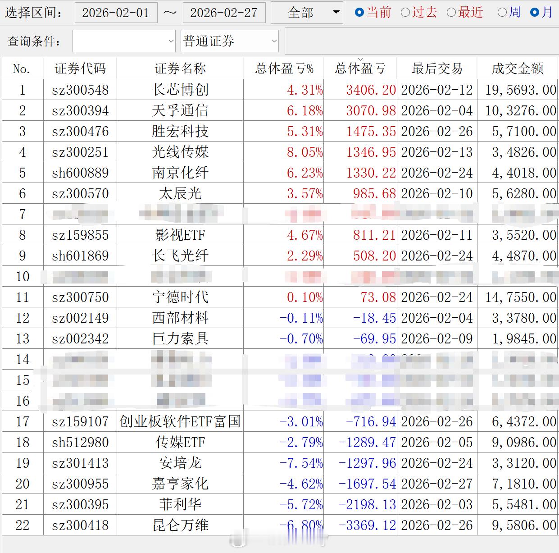The height and width of the screenshot is (553, 559).
Task: Click code sh601869
Action: [80, 256]
